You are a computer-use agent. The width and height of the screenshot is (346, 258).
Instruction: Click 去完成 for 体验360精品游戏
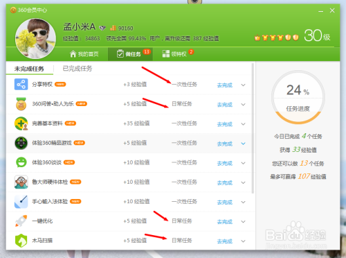click(225, 144)
